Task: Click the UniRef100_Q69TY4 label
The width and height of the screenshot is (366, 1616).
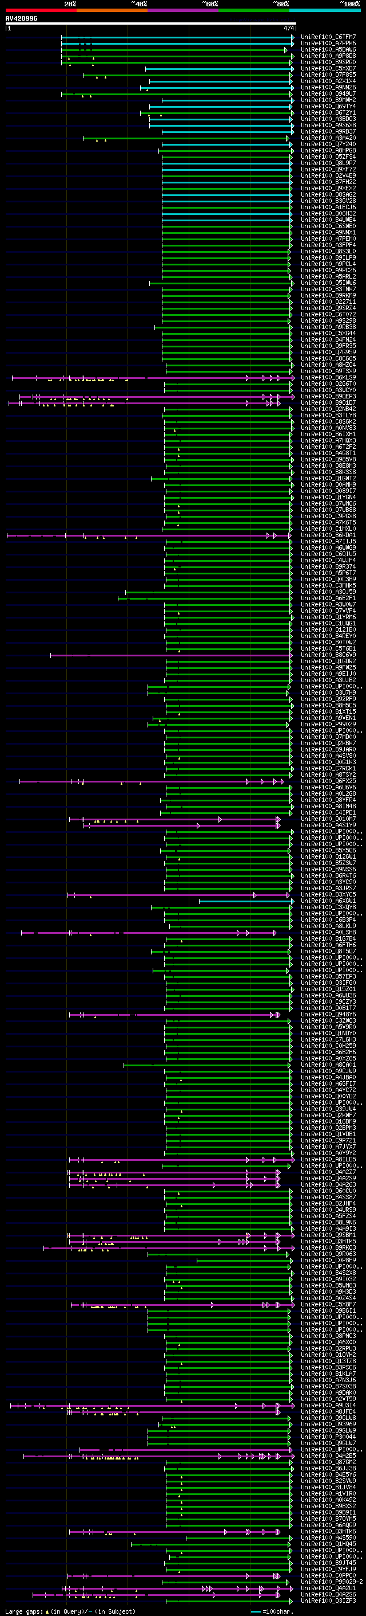Action: tap(328, 106)
